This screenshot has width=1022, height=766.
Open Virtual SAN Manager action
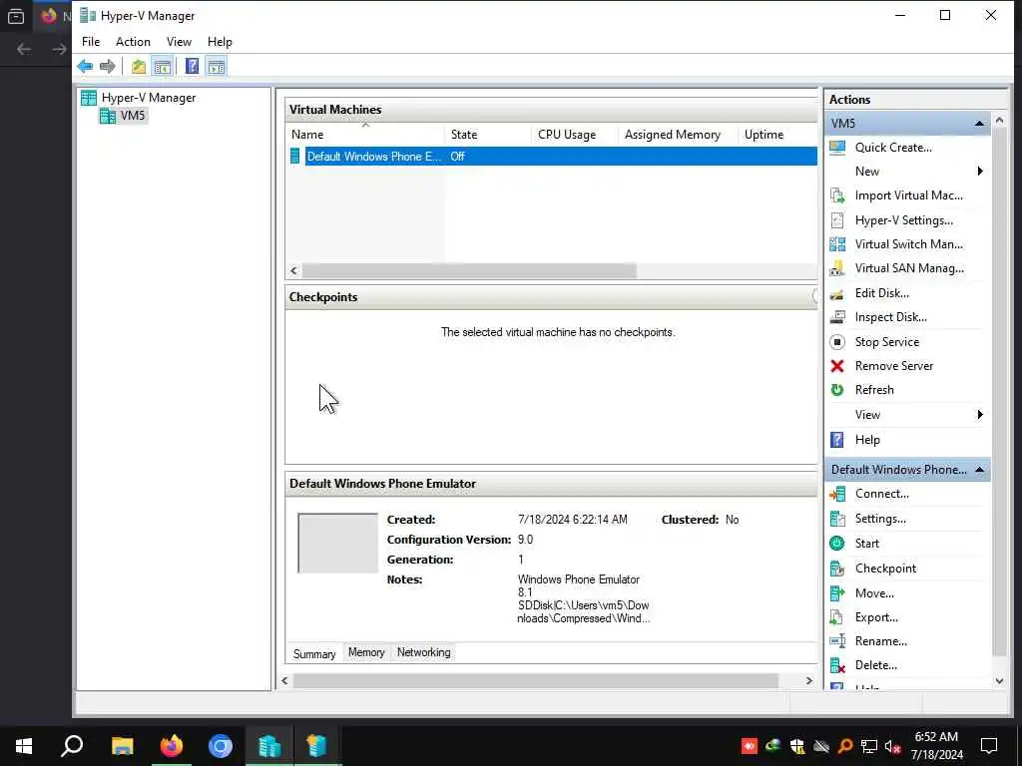pyautogui.click(x=908, y=268)
